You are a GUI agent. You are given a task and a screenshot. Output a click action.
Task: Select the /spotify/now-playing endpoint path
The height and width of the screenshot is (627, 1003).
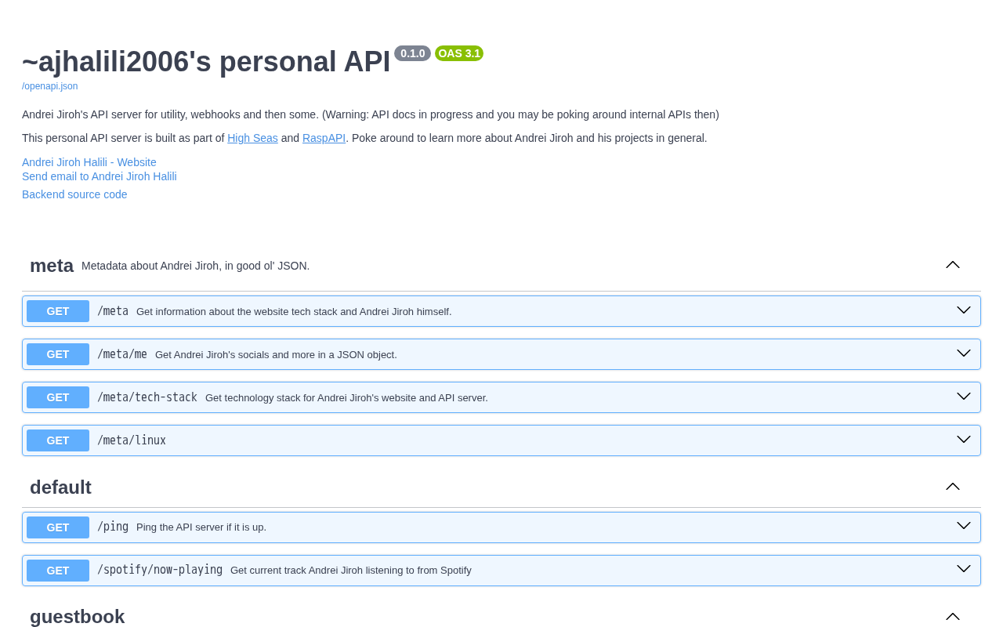160,570
